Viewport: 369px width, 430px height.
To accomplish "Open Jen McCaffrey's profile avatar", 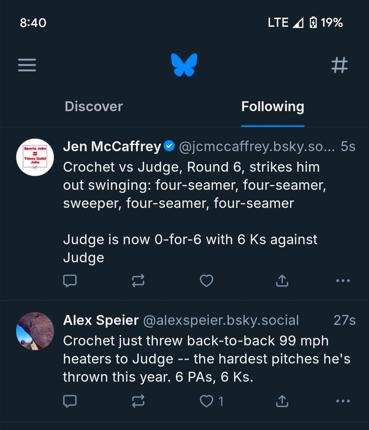I will click(35, 157).
